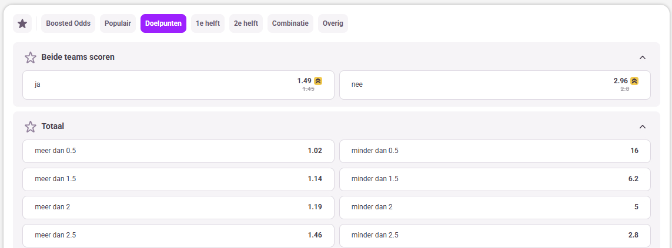Favorite the Beide teams scoren market

click(x=31, y=57)
